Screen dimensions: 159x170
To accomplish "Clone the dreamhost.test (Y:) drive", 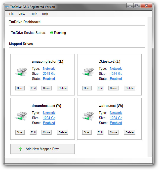I will [47, 132].
